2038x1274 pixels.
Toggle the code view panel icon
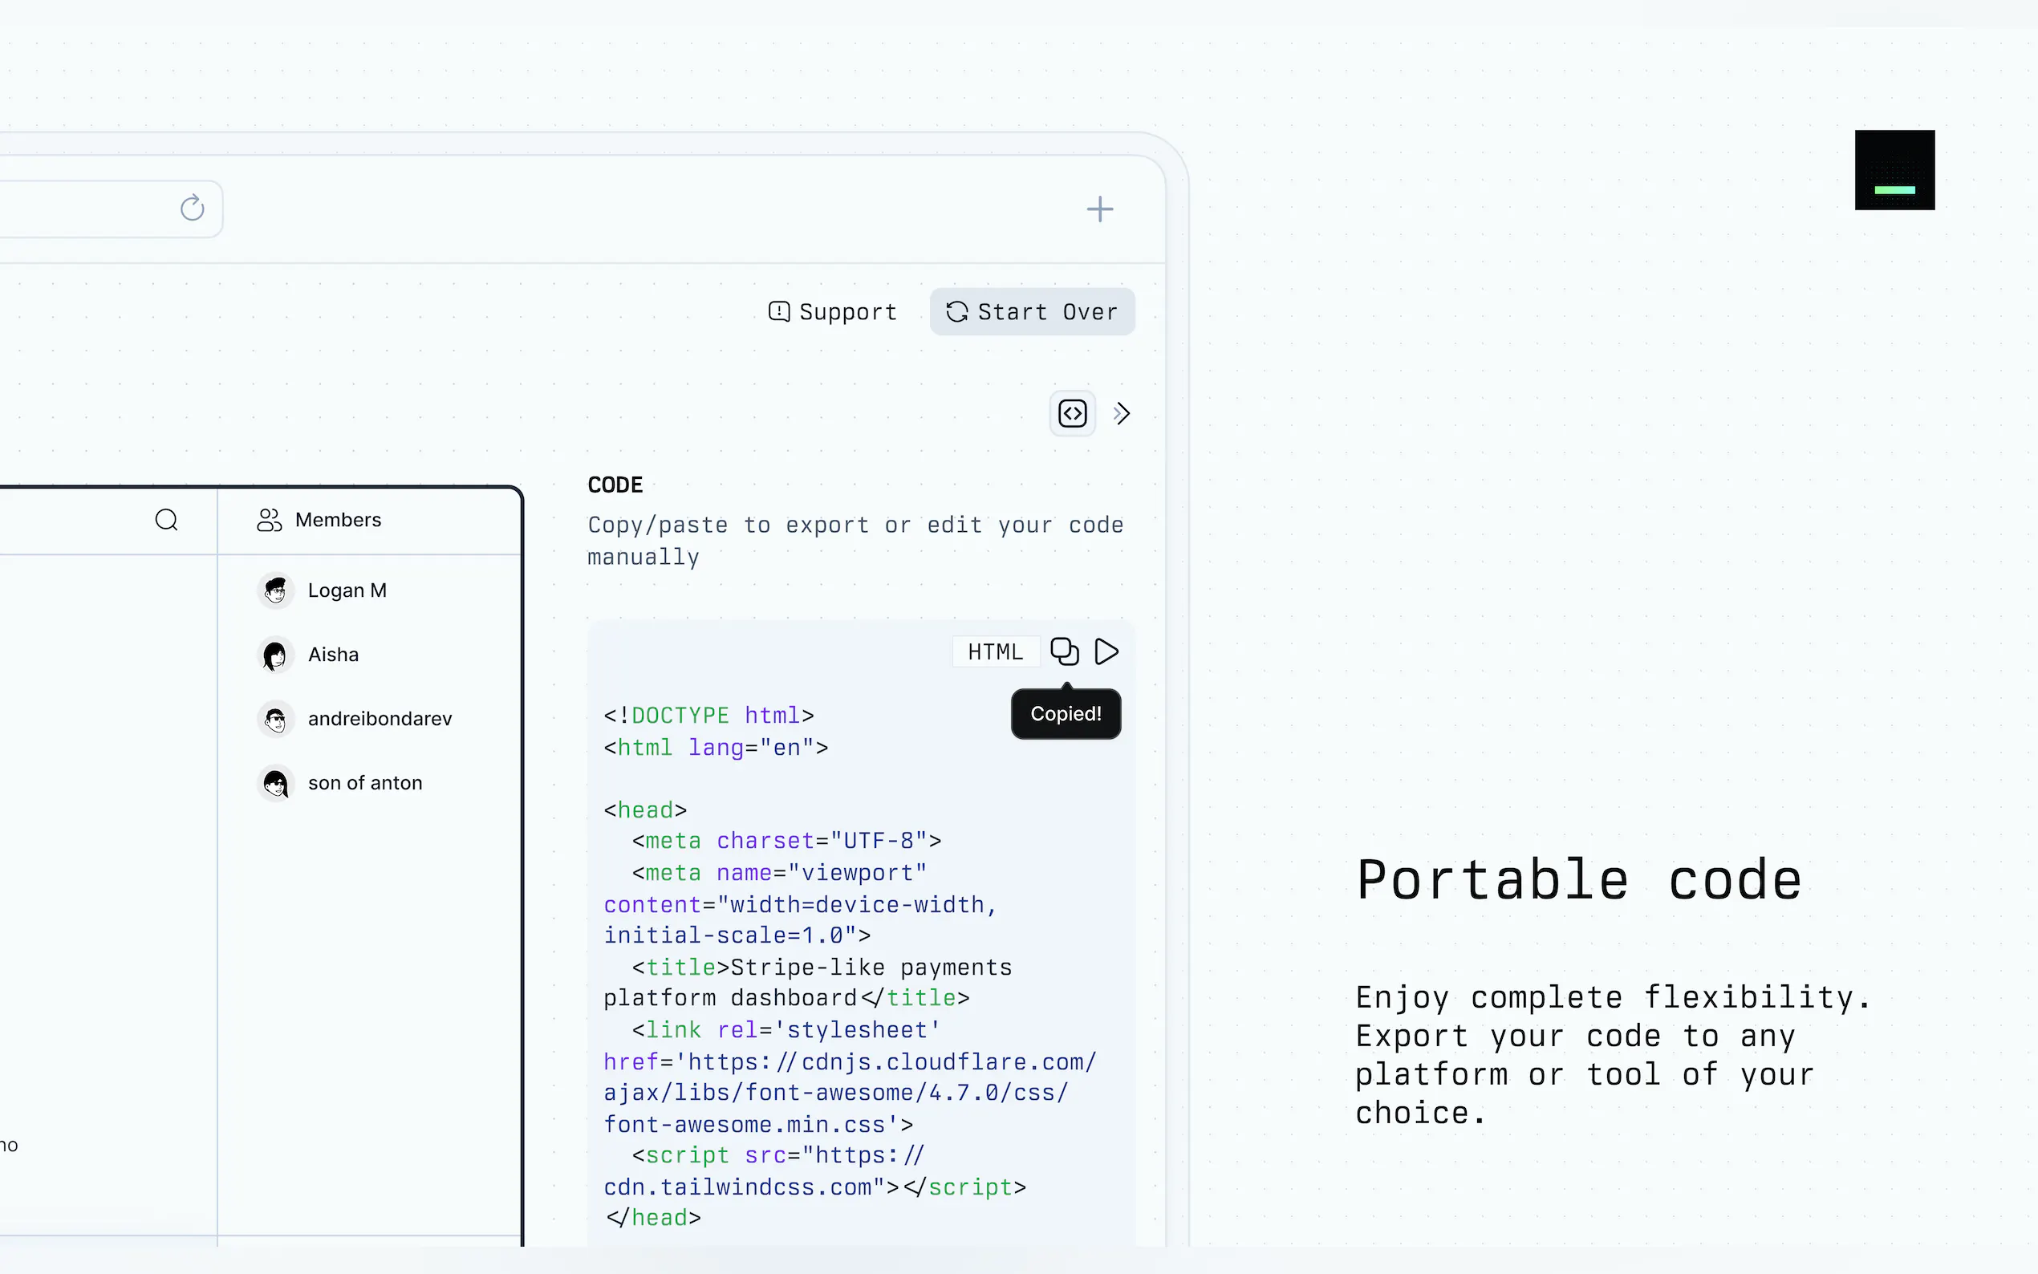tap(1072, 414)
